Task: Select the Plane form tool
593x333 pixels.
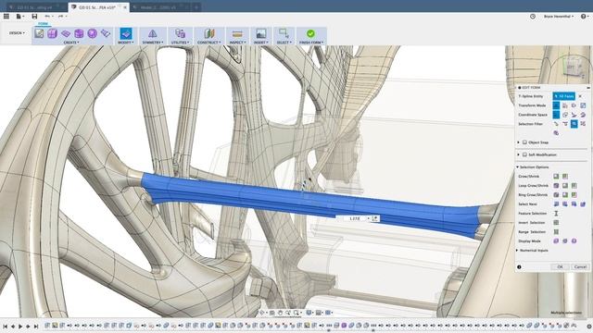Action: click(x=66, y=33)
